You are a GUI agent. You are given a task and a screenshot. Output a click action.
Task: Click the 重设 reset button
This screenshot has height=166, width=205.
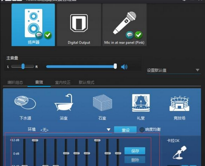pyautogui.click(x=126, y=130)
